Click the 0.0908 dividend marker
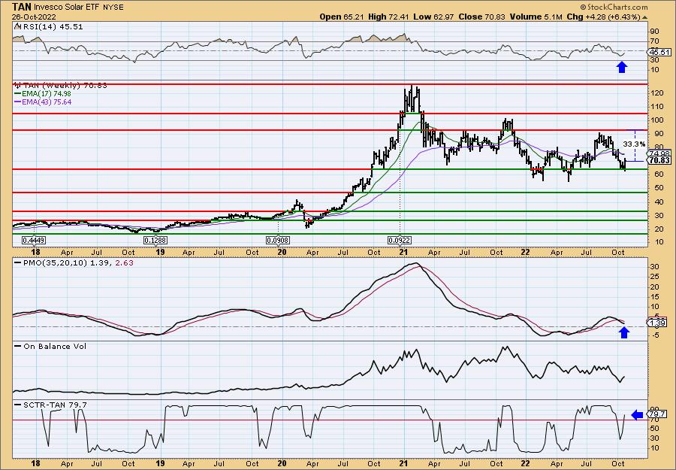676x470 pixels. coord(278,240)
